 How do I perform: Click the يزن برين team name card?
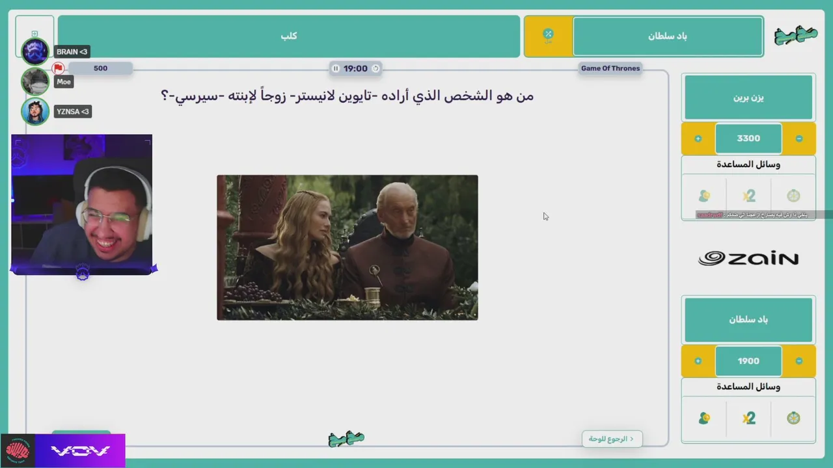point(748,97)
